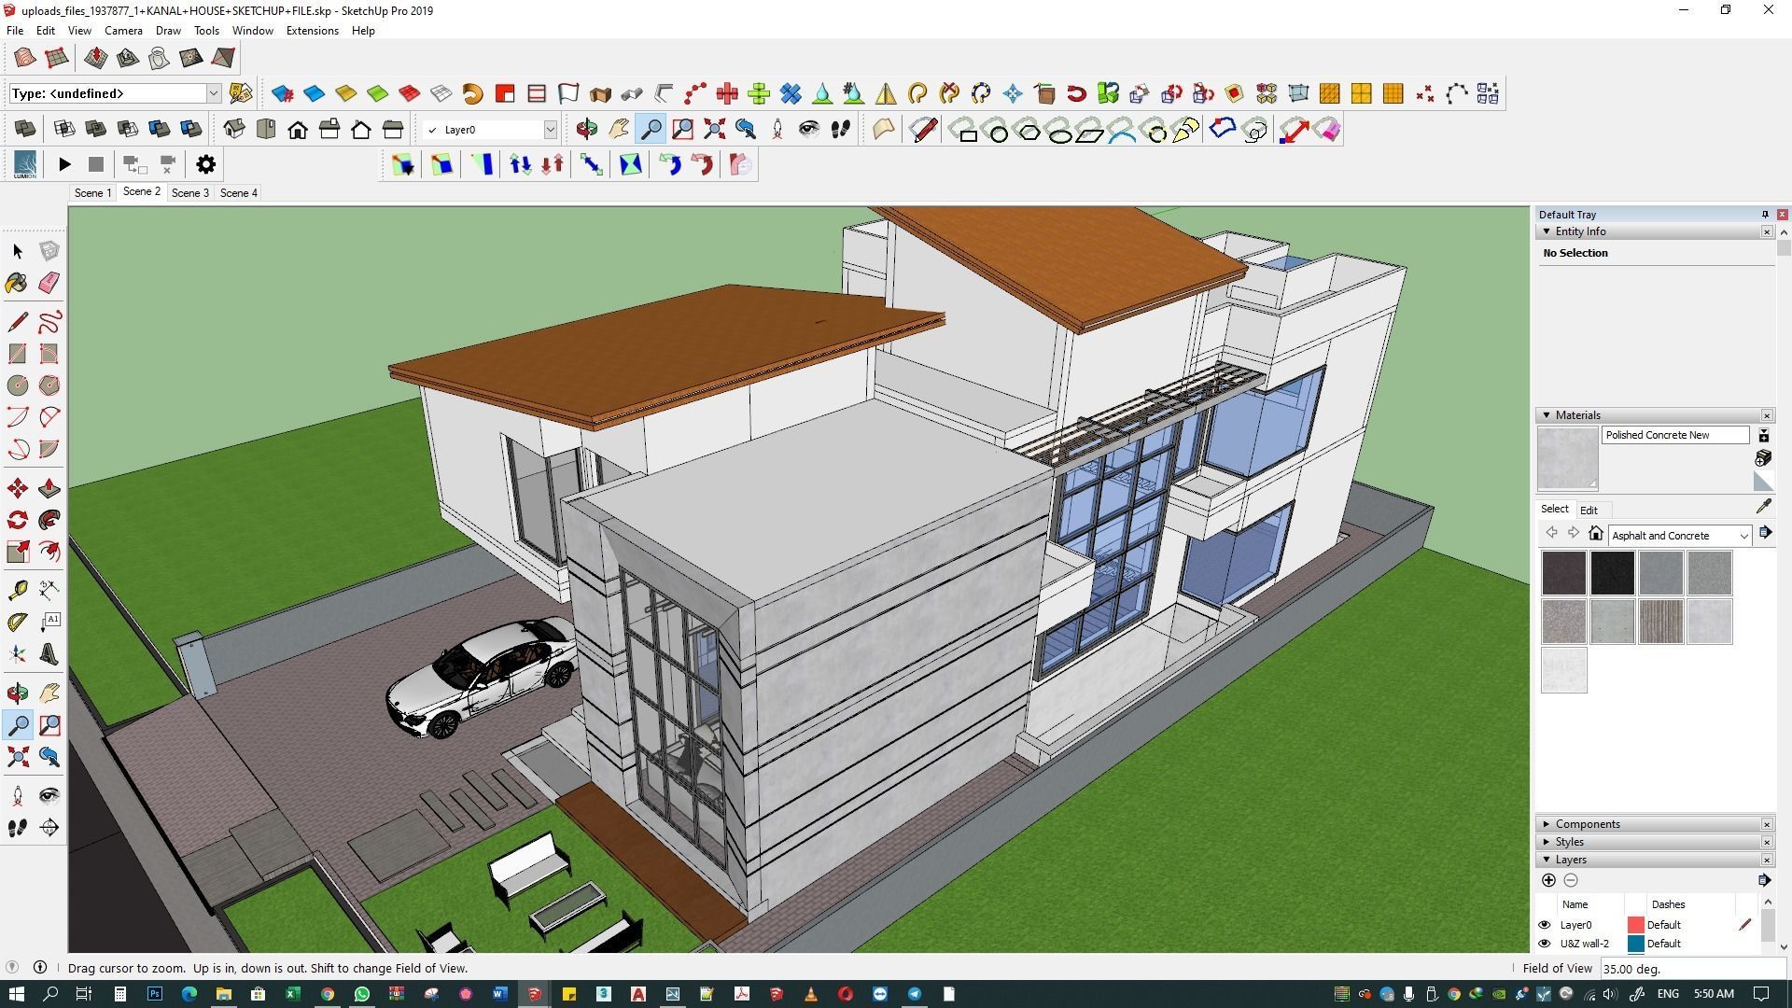This screenshot has height=1008, width=1792.
Task: Toggle visibility of Layer0
Action: click(1544, 925)
